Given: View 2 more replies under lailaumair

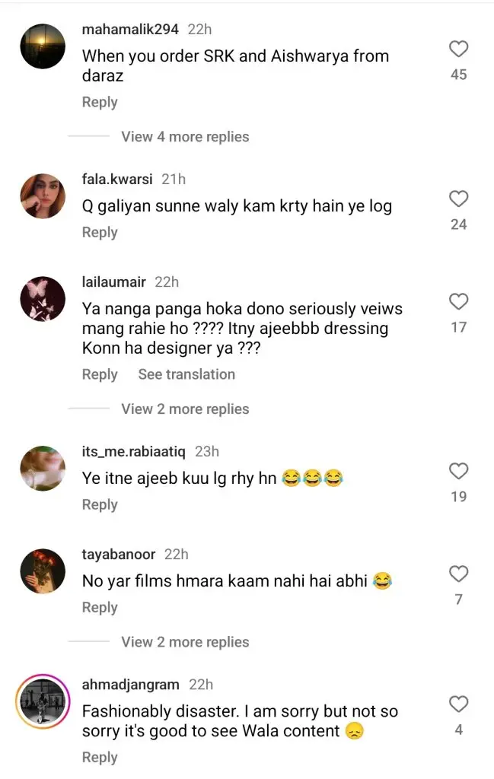Looking at the screenshot, I should 185,409.
